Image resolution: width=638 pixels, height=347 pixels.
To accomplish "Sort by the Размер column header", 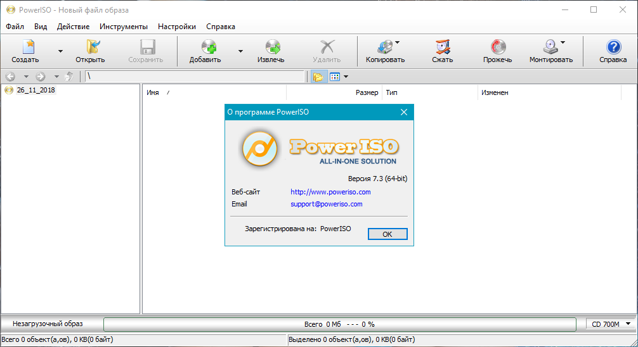I will (334, 92).
